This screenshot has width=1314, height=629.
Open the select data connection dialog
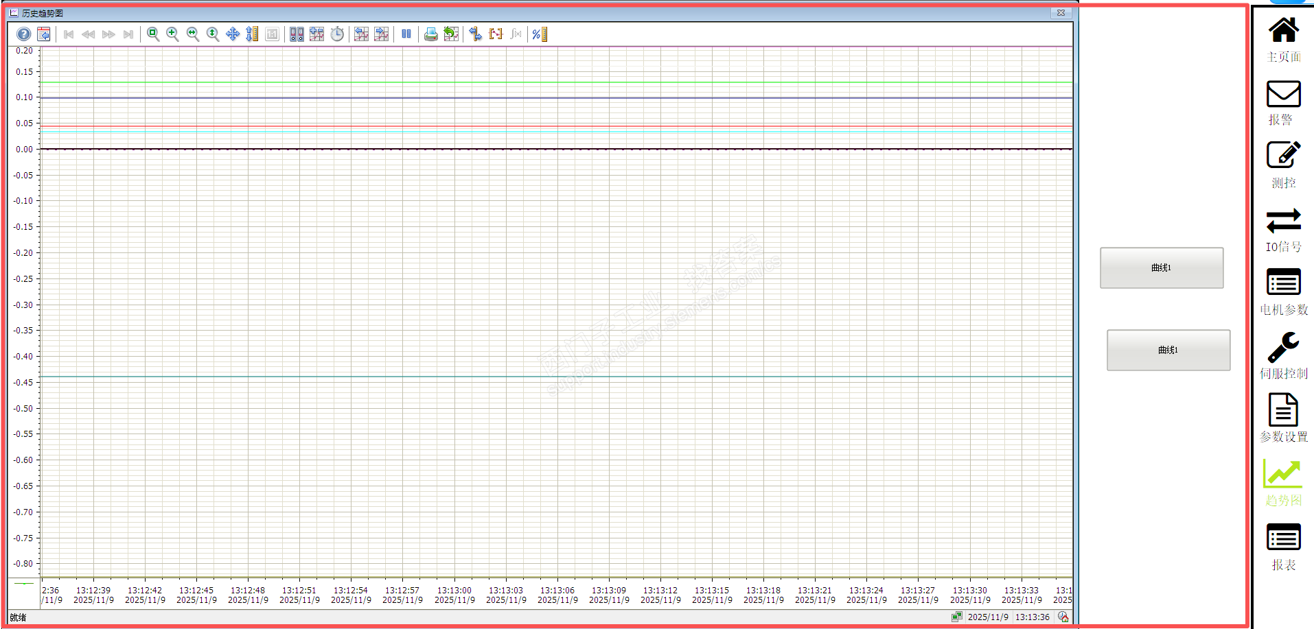pos(297,34)
